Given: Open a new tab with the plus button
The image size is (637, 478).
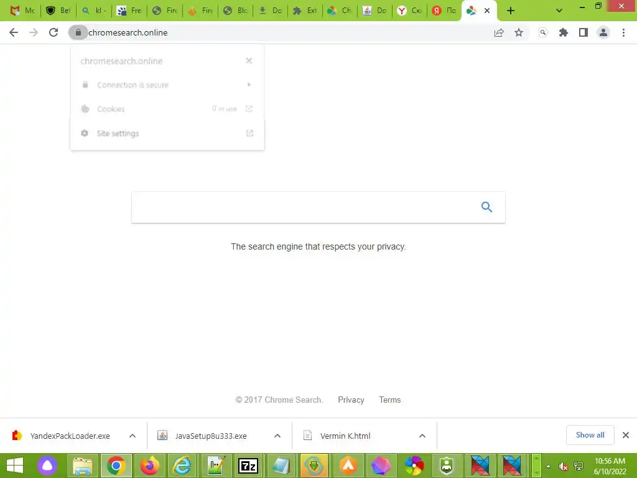Looking at the screenshot, I should [511, 11].
